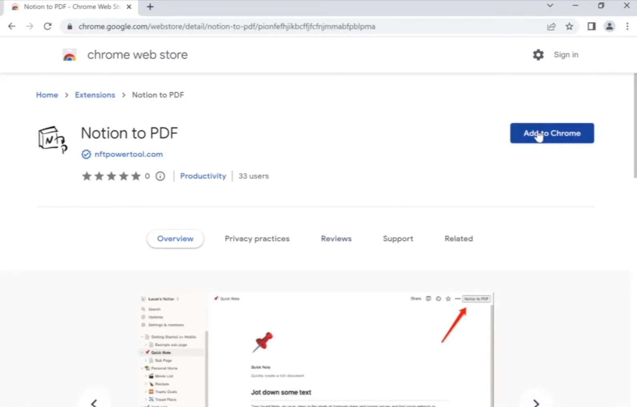Switch to the Privacy practices tab
The width and height of the screenshot is (637, 407).
pyautogui.click(x=257, y=239)
